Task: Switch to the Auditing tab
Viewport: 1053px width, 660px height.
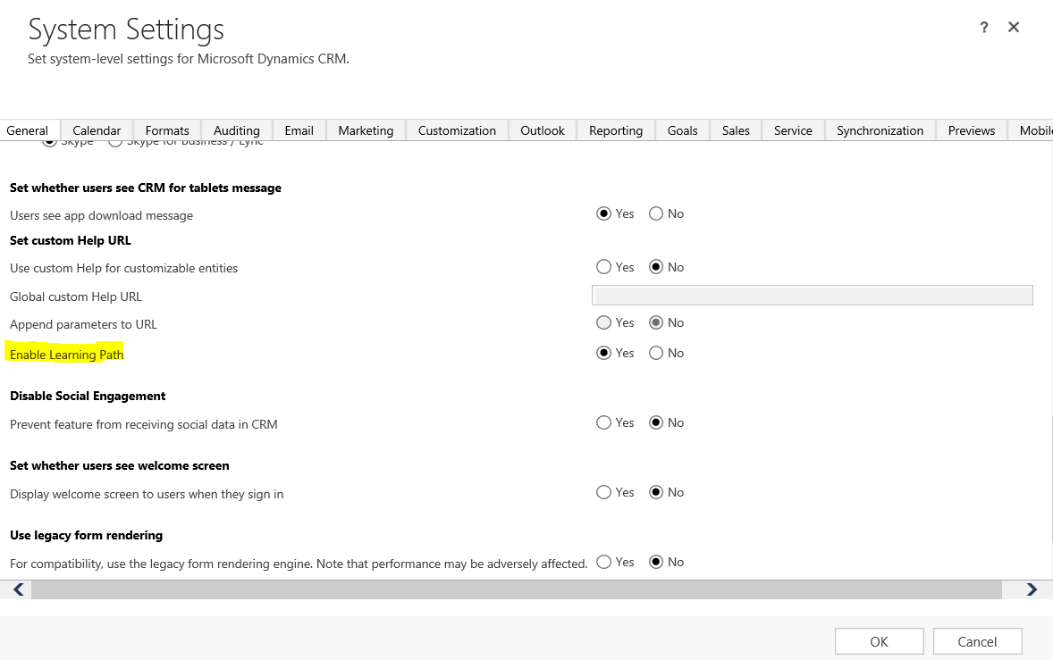Action: pyautogui.click(x=236, y=129)
